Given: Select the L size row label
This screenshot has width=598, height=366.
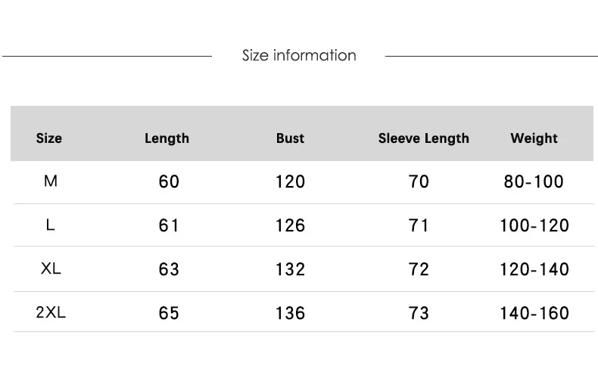Looking at the screenshot, I should point(50,225).
